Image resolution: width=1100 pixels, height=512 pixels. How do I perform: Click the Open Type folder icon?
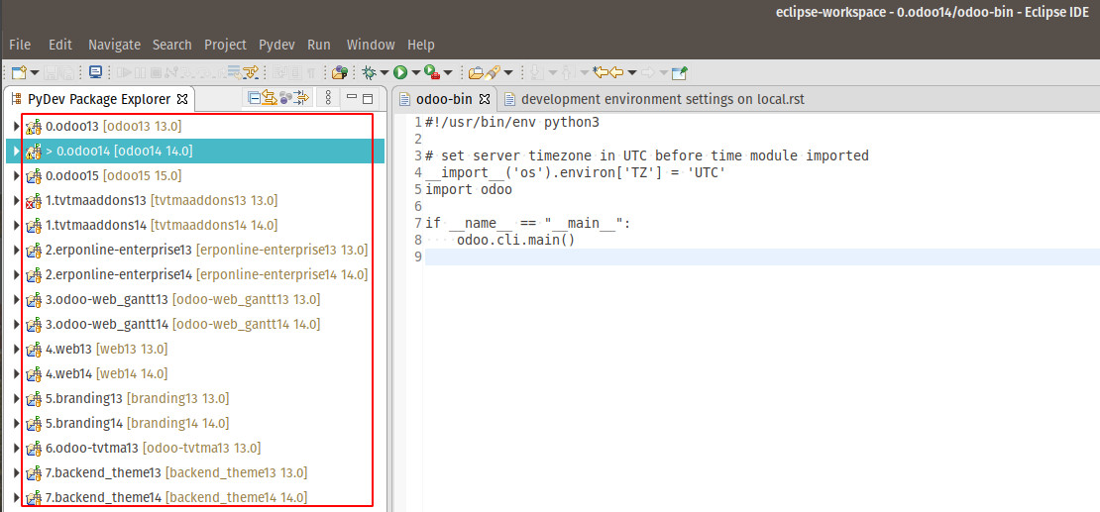pos(476,72)
